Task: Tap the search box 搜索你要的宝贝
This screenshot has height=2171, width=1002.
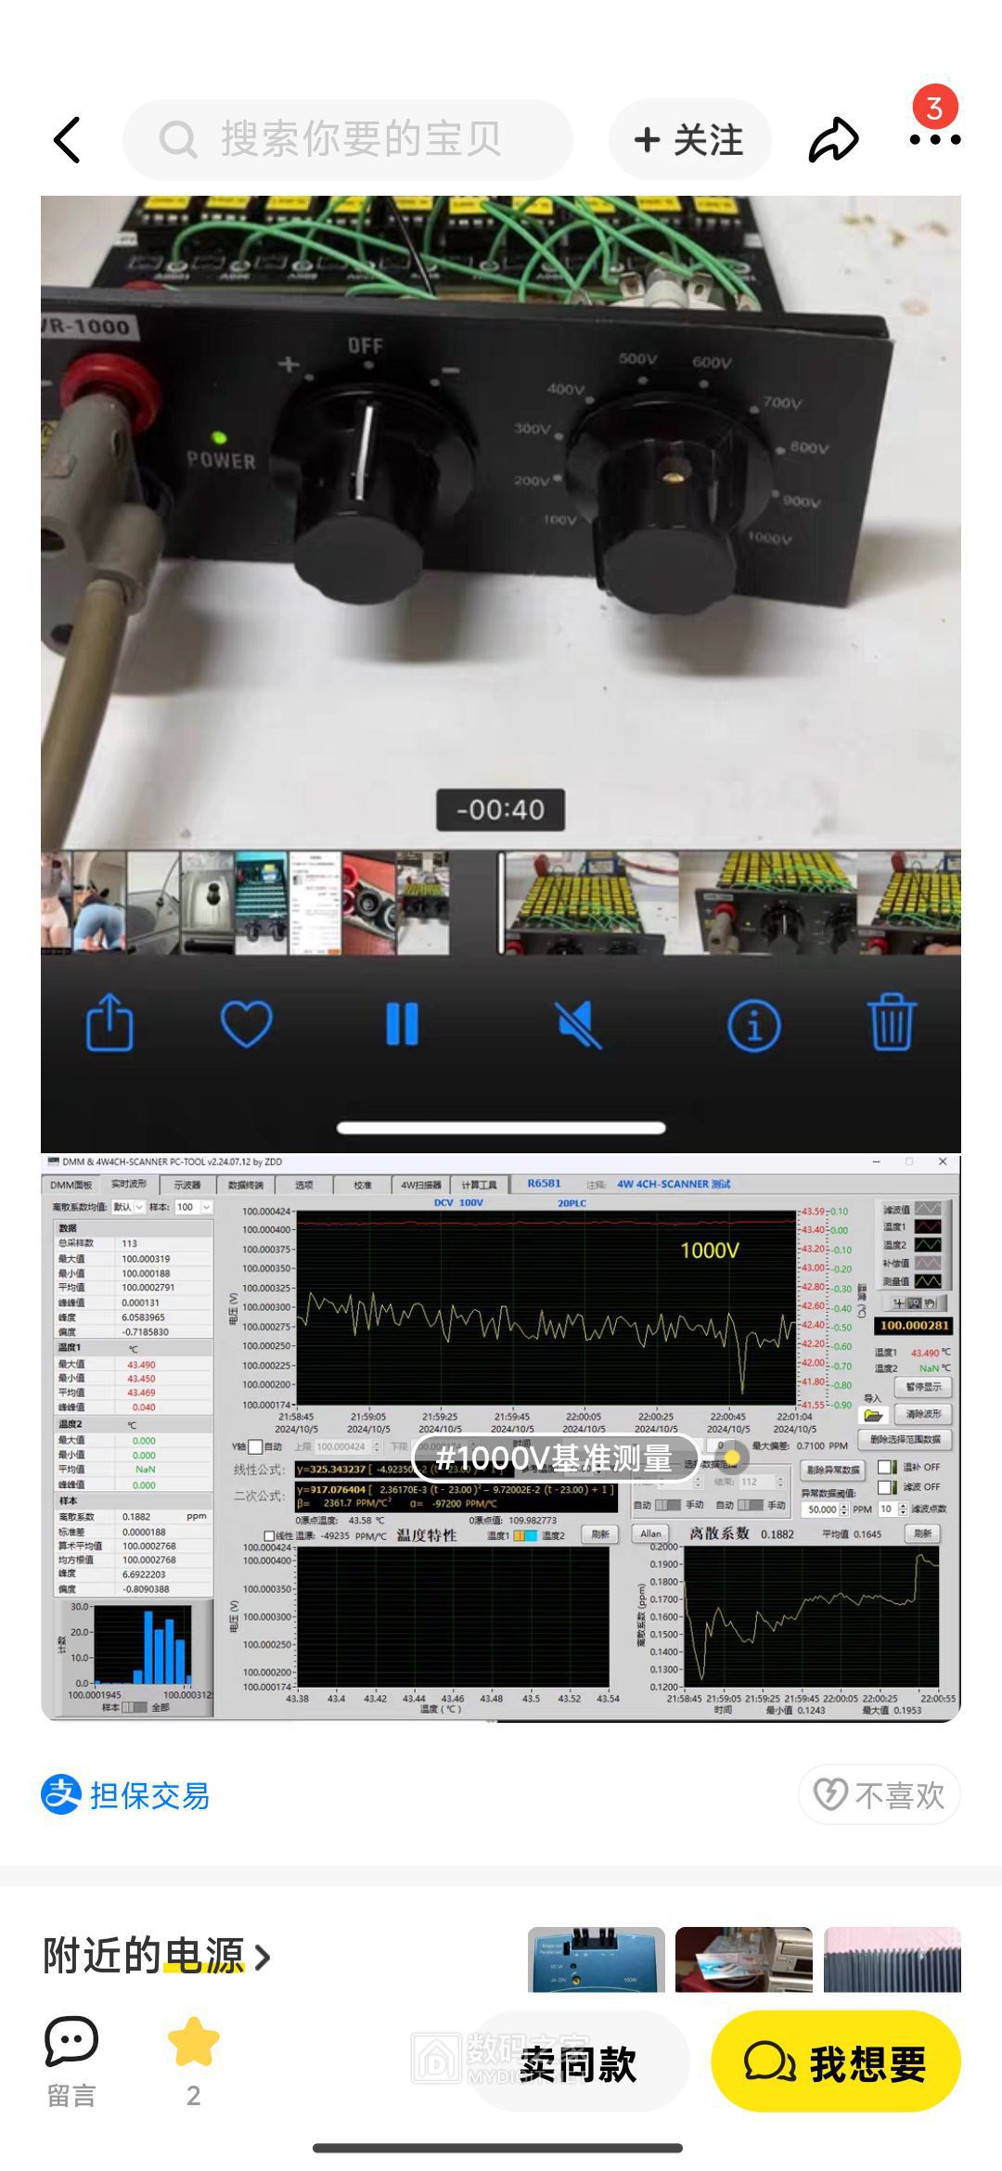Action: (x=348, y=140)
